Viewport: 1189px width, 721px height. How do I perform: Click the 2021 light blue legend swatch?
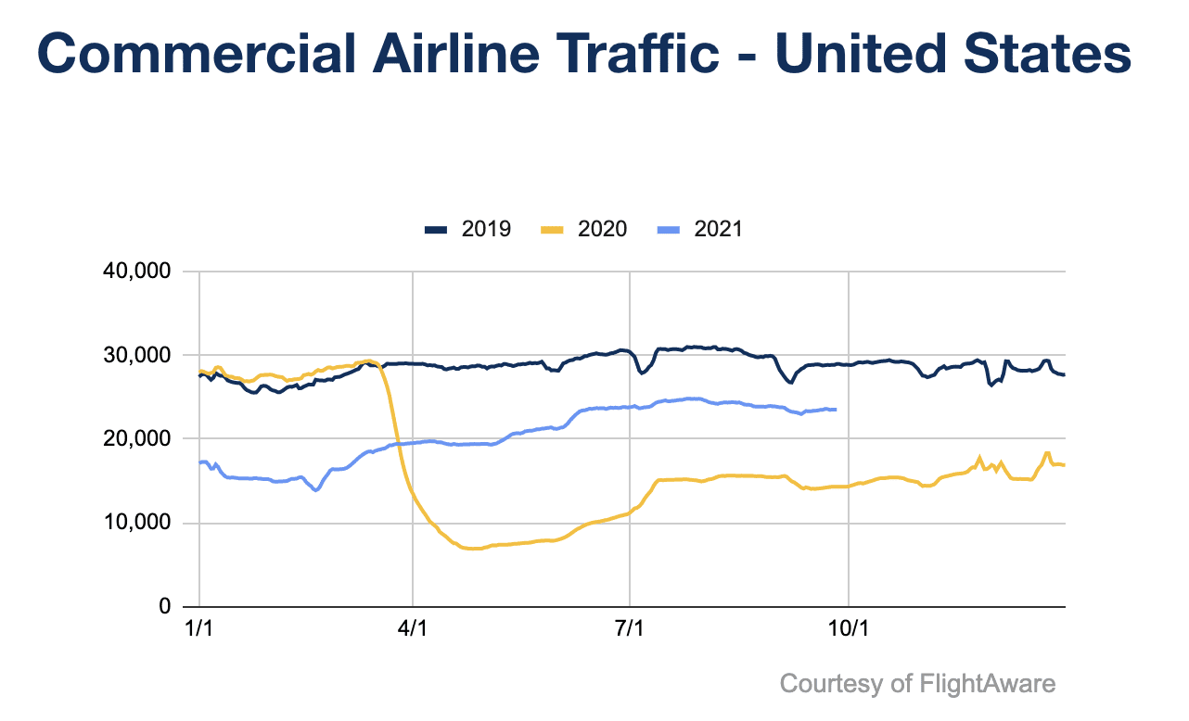click(670, 229)
